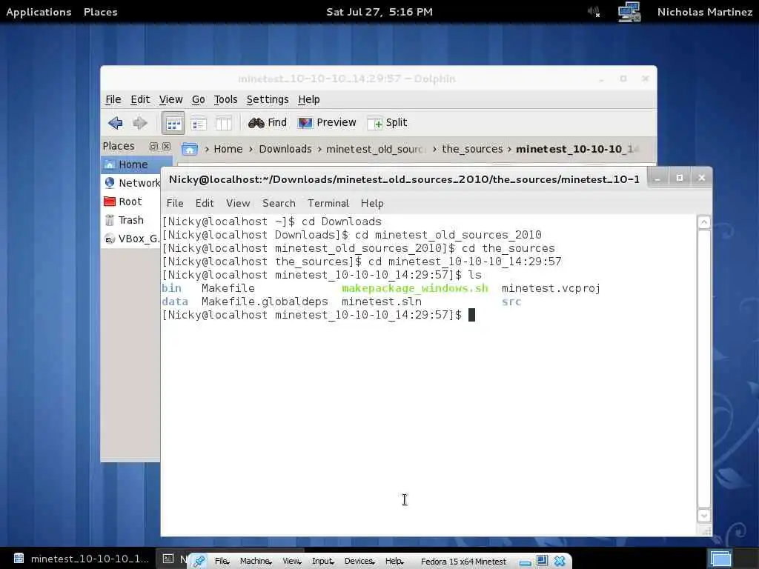Screen dimensions: 759x569
Task: Undock the Places panel with float icon
Action: coord(153,146)
